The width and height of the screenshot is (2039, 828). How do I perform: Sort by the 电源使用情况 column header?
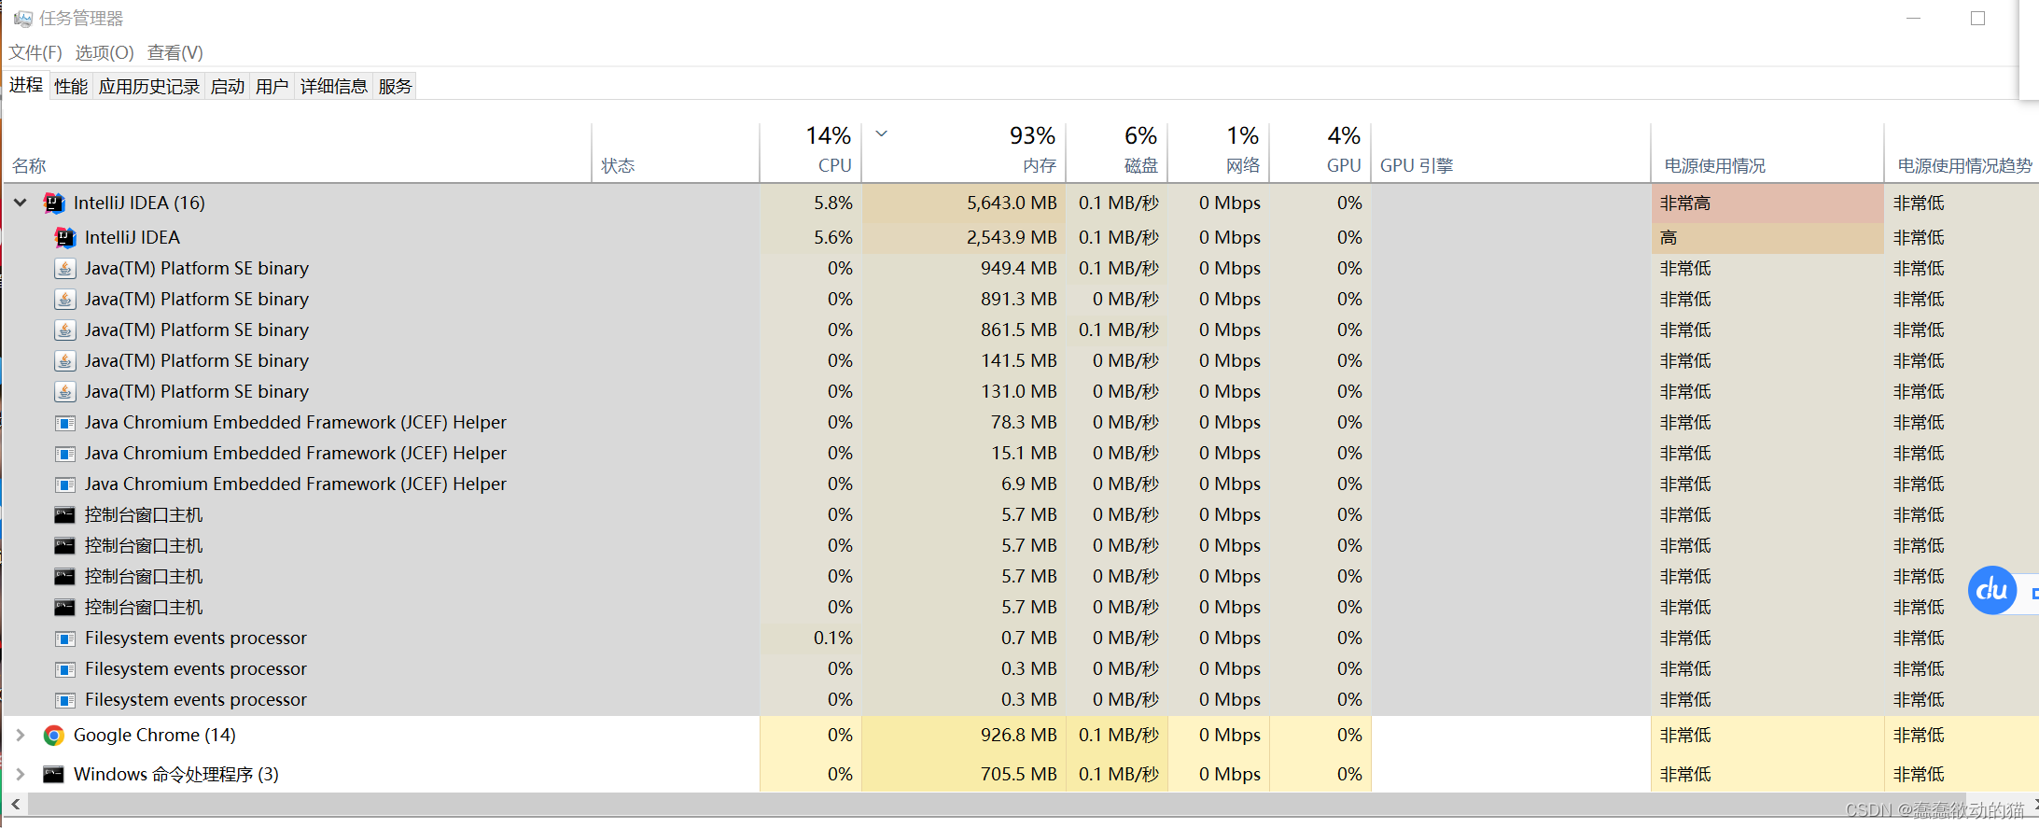tap(1767, 153)
